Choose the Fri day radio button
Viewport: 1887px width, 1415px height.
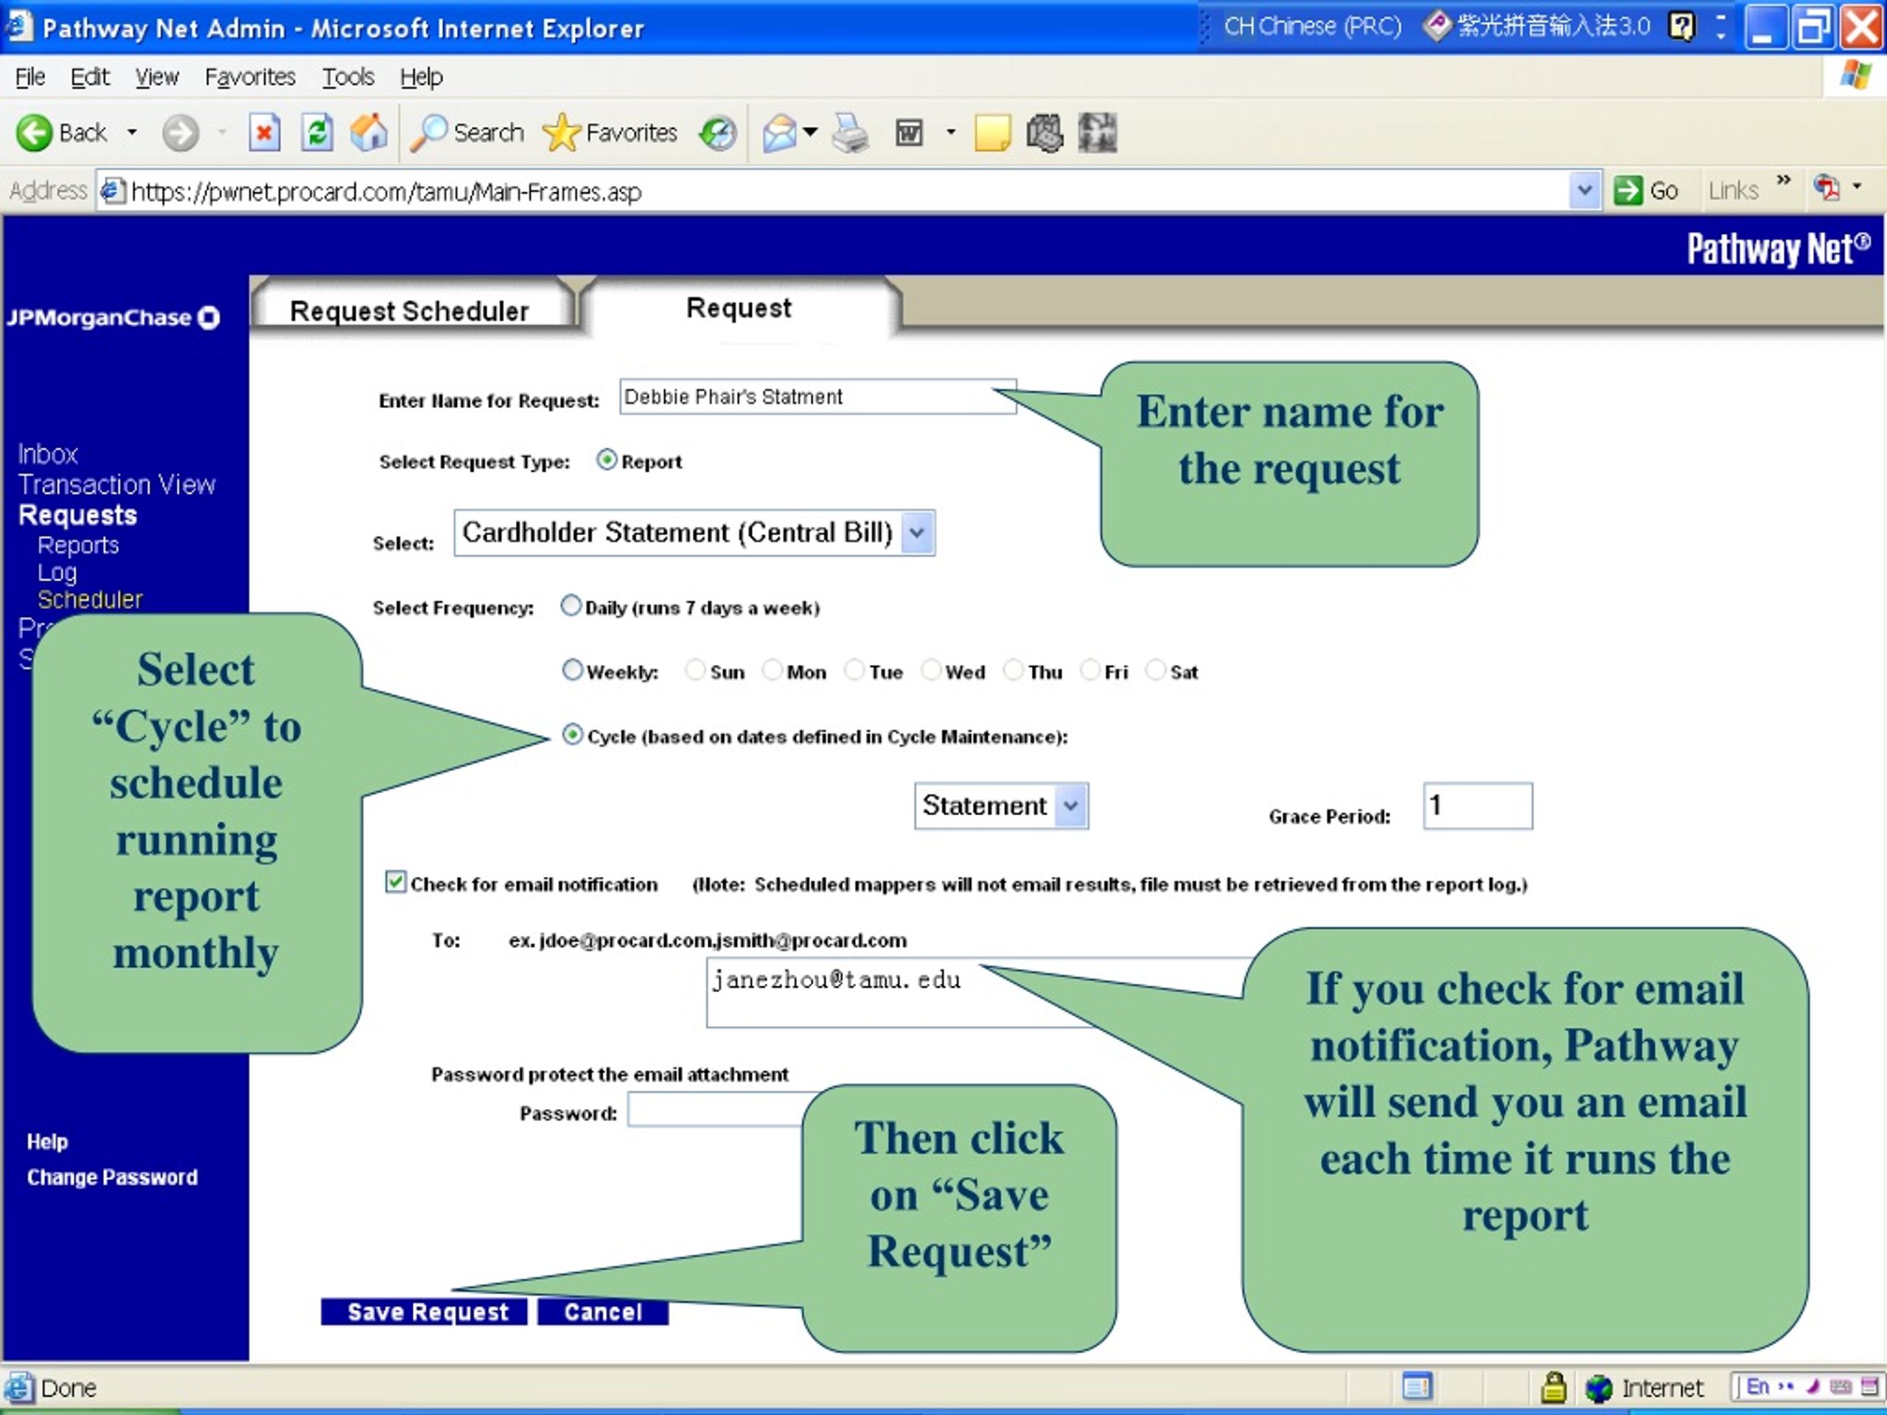1089,669
